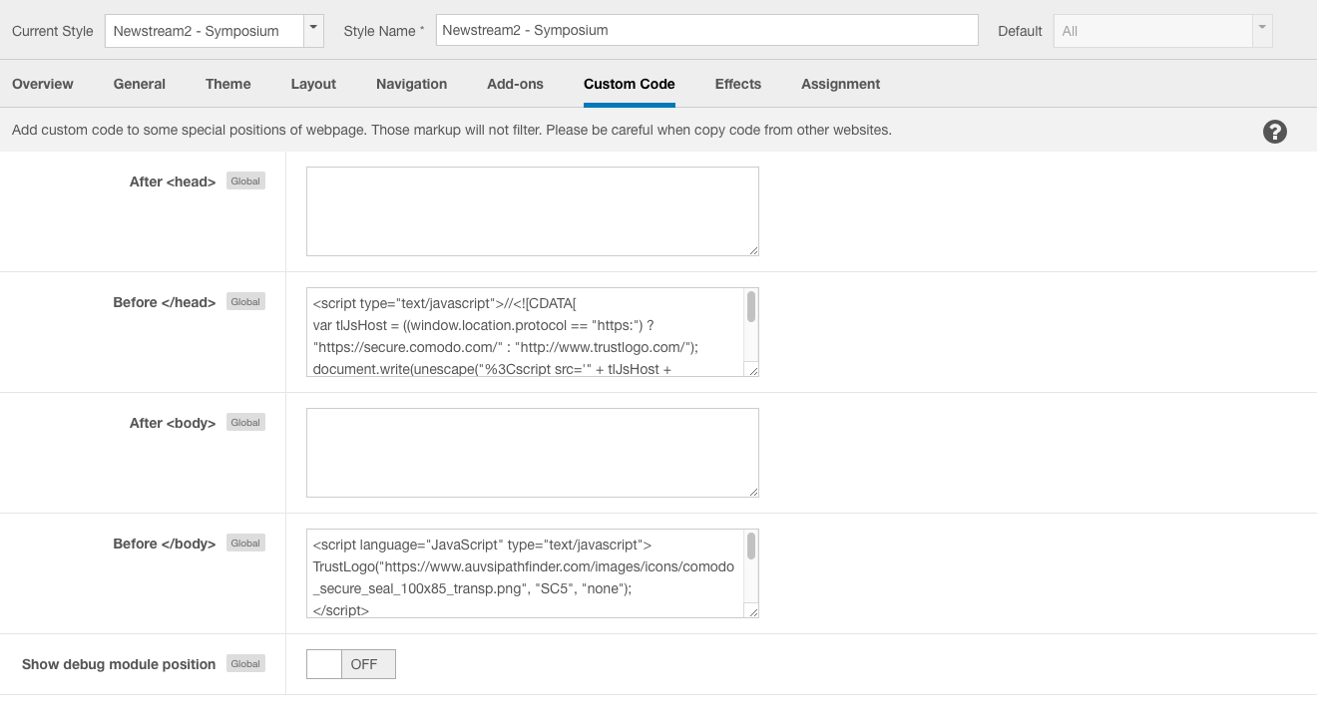
Task: Click the Before </head> label
Action: (165, 302)
